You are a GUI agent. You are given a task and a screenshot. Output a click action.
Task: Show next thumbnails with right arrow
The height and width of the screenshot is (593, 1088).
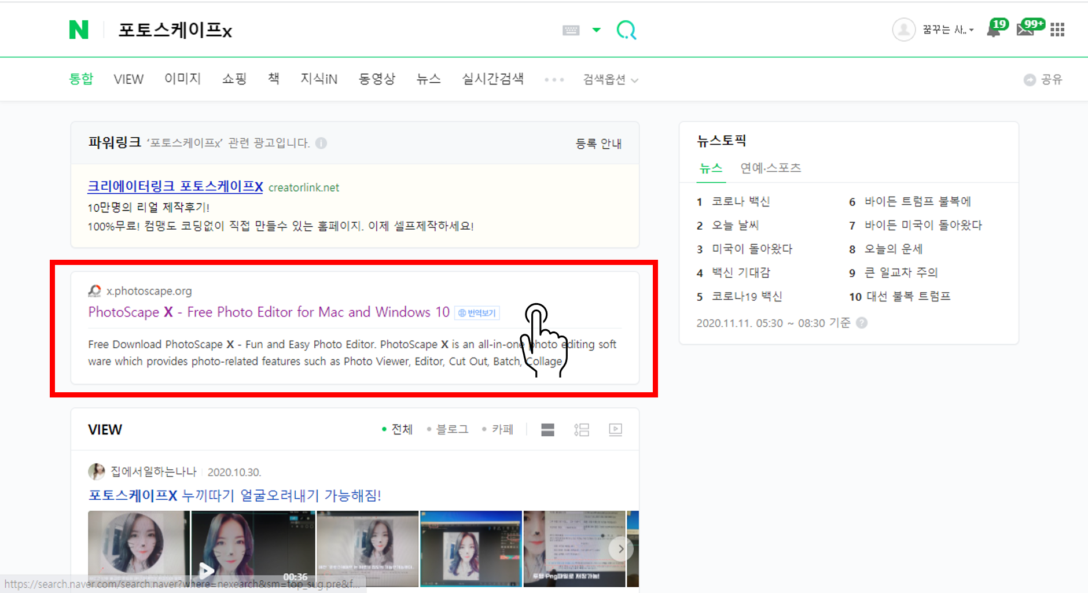point(620,549)
